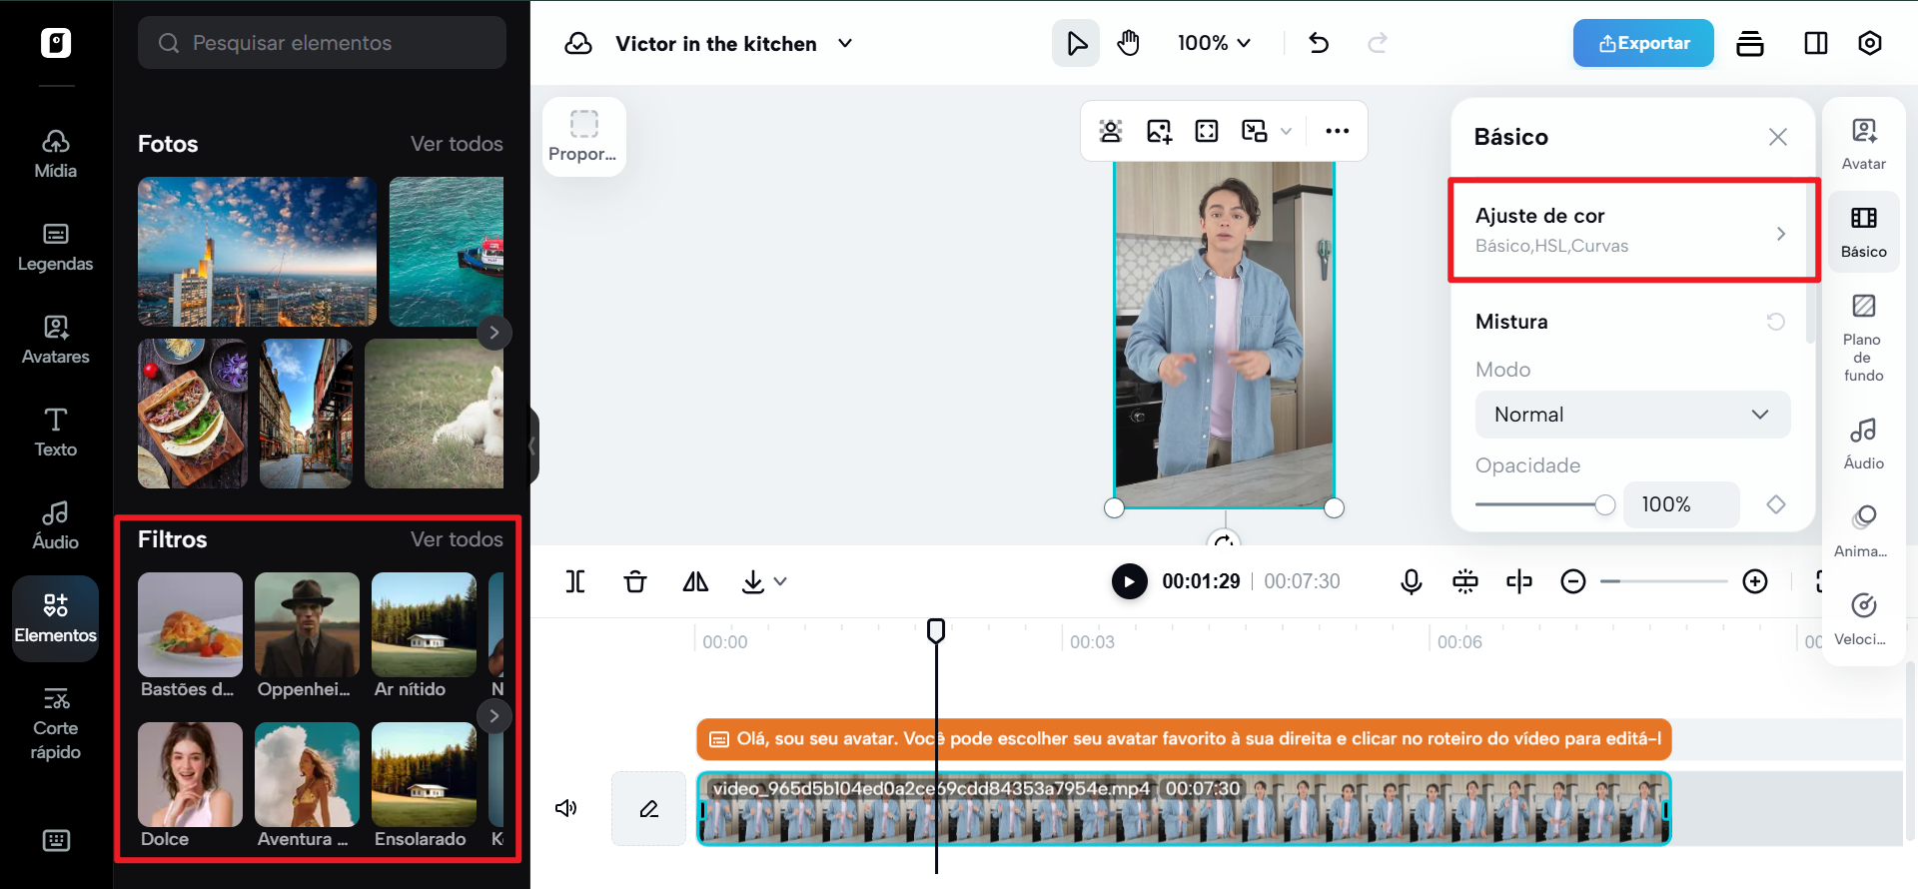Open project name dropdown Victor in the kitchen
The height and width of the screenshot is (889, 1918).
[x=734, y=43]
